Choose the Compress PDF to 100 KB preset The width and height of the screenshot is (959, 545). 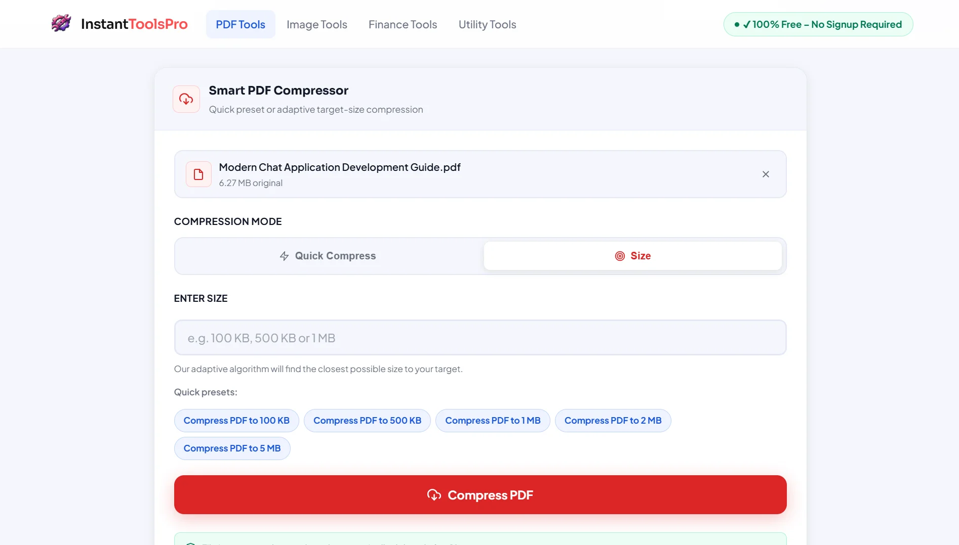(236, 421)
